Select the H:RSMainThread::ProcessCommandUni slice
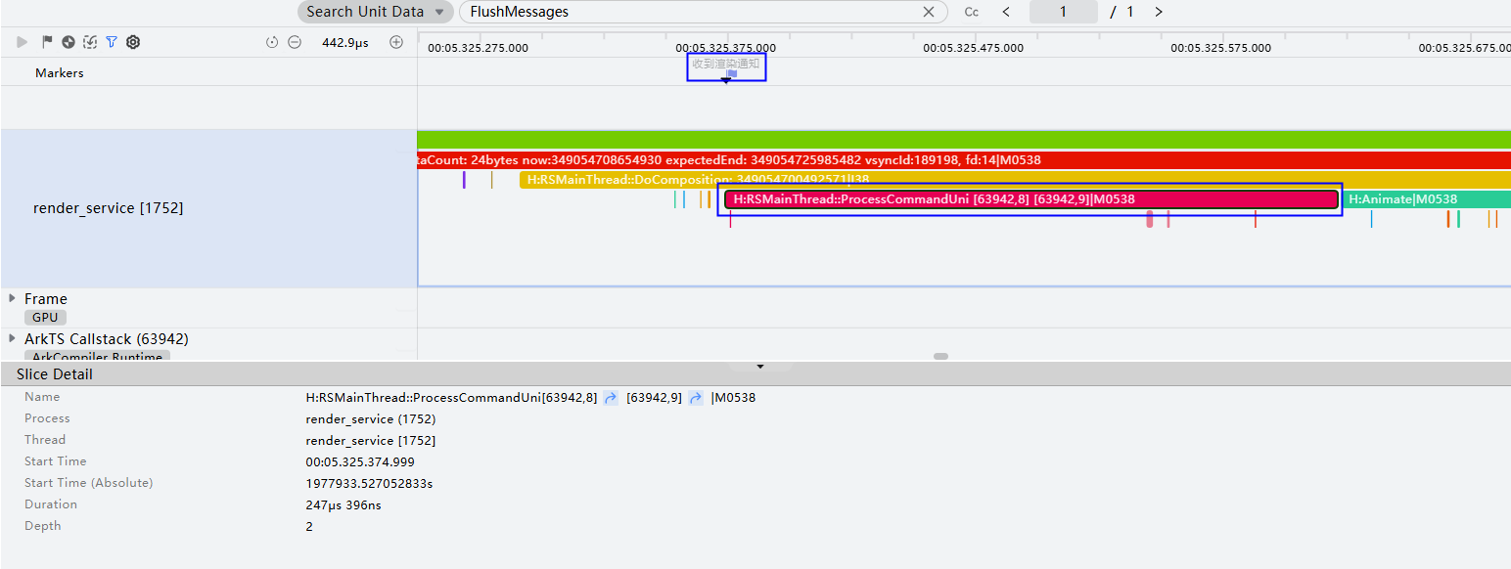 coord(1031,199)
